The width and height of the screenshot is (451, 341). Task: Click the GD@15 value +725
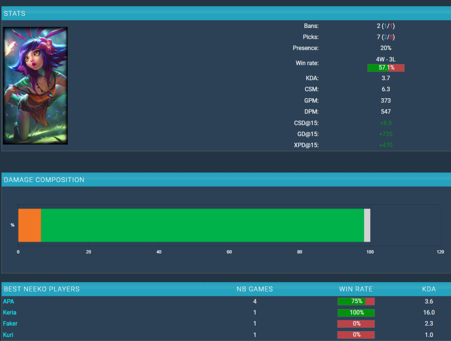coord(386,134)
